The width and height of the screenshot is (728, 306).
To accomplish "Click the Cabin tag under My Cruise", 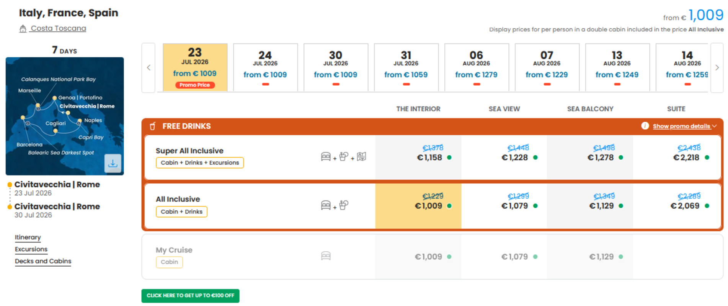I will (169, 262).
